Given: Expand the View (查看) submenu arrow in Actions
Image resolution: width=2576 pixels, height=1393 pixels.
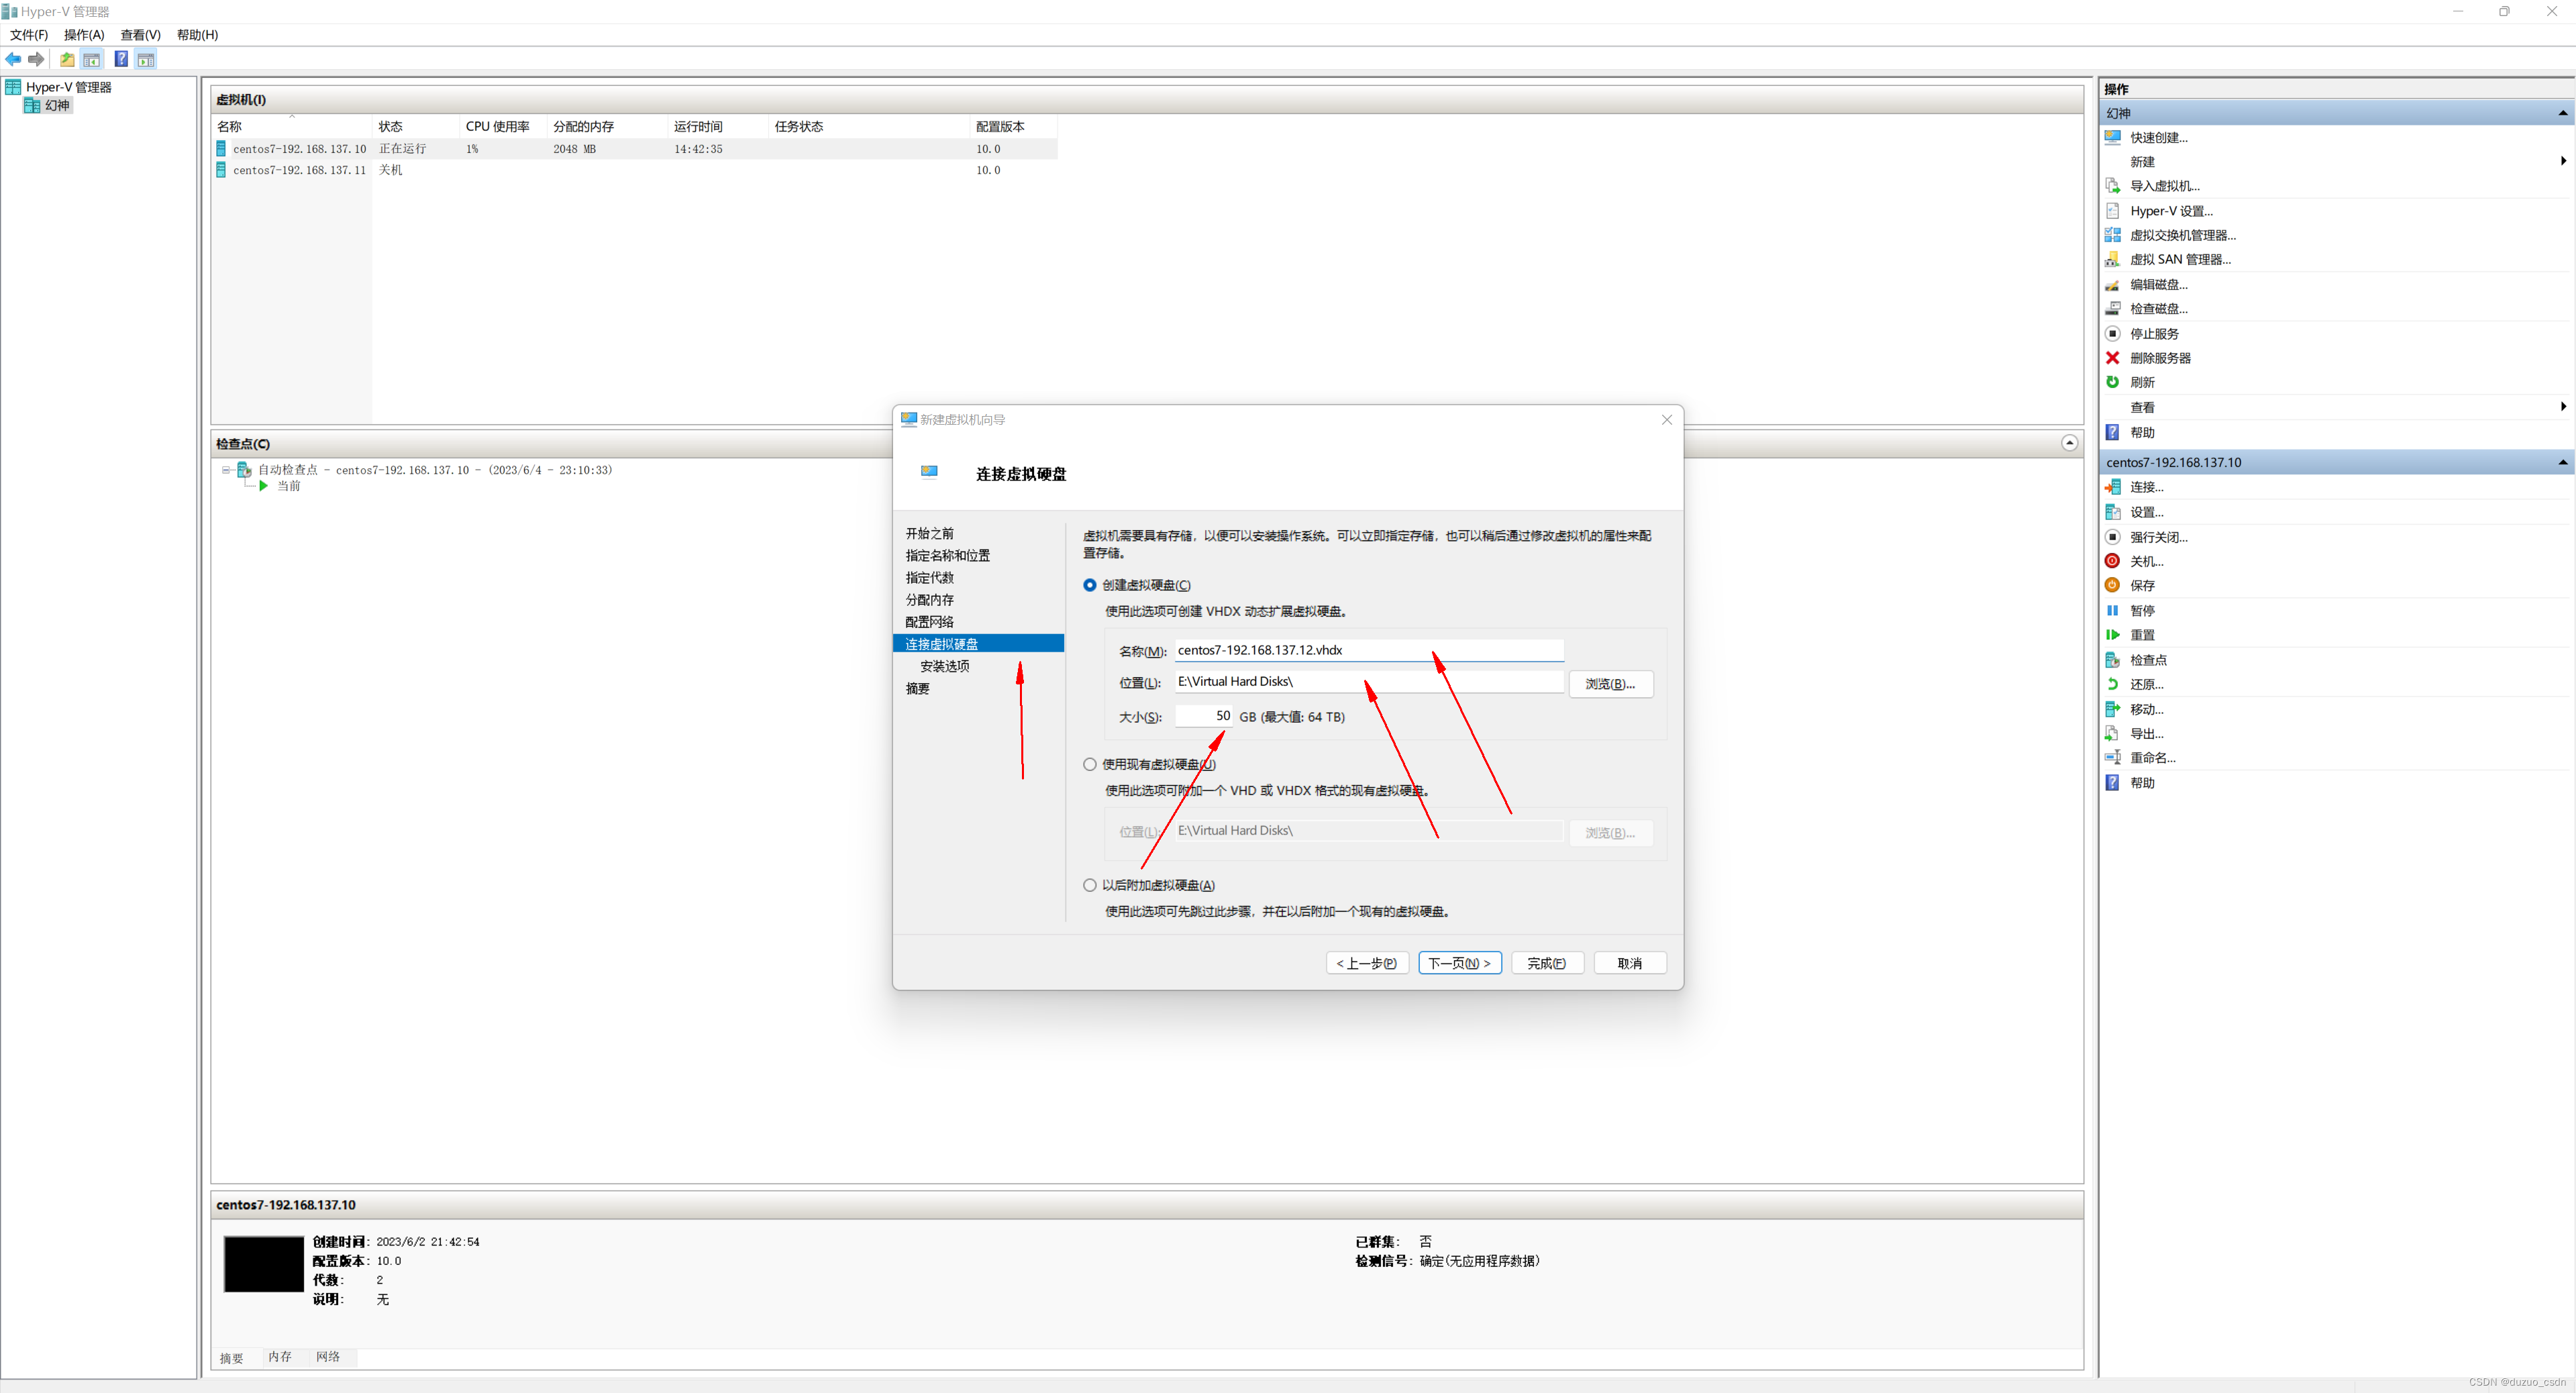Looking at the screenshot, I should click(x=2563, y=406).
